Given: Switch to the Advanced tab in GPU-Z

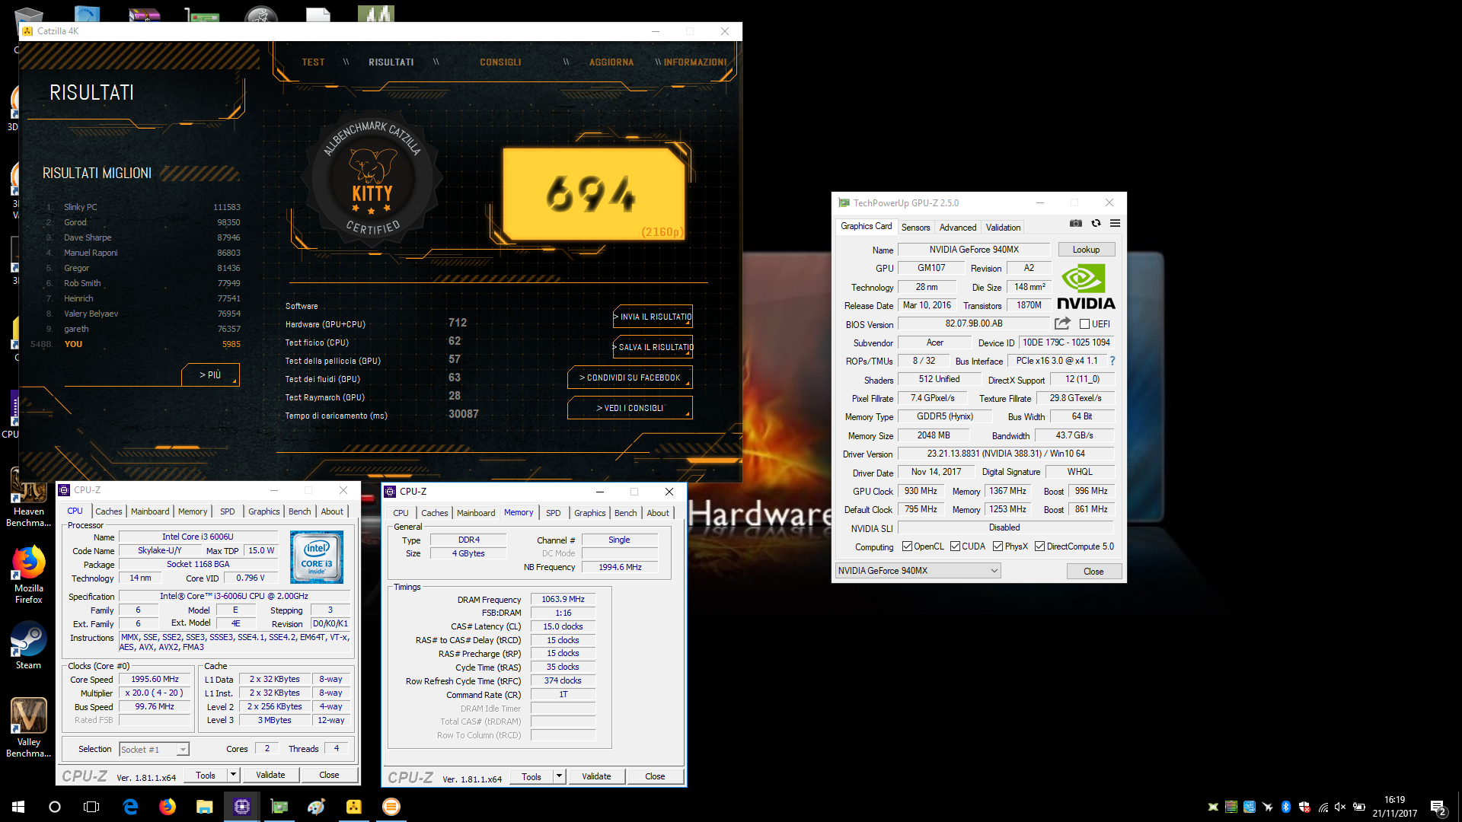Looking at the screenshot, I should (x=957, y=228).
